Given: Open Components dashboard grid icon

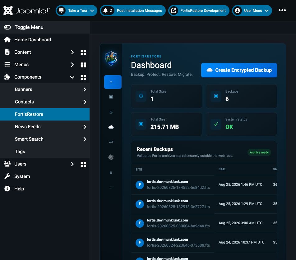Looking at the screenshot, I should pyautogui.click(x=83, y=77).
